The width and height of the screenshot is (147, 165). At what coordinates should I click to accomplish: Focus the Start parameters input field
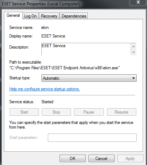[92, 137]
